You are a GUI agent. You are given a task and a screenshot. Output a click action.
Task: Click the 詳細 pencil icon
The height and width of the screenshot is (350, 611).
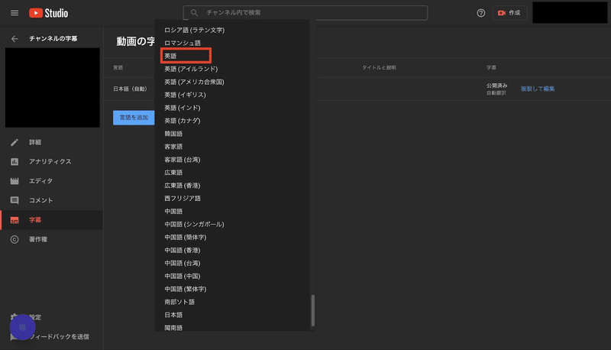pos(15,142)
